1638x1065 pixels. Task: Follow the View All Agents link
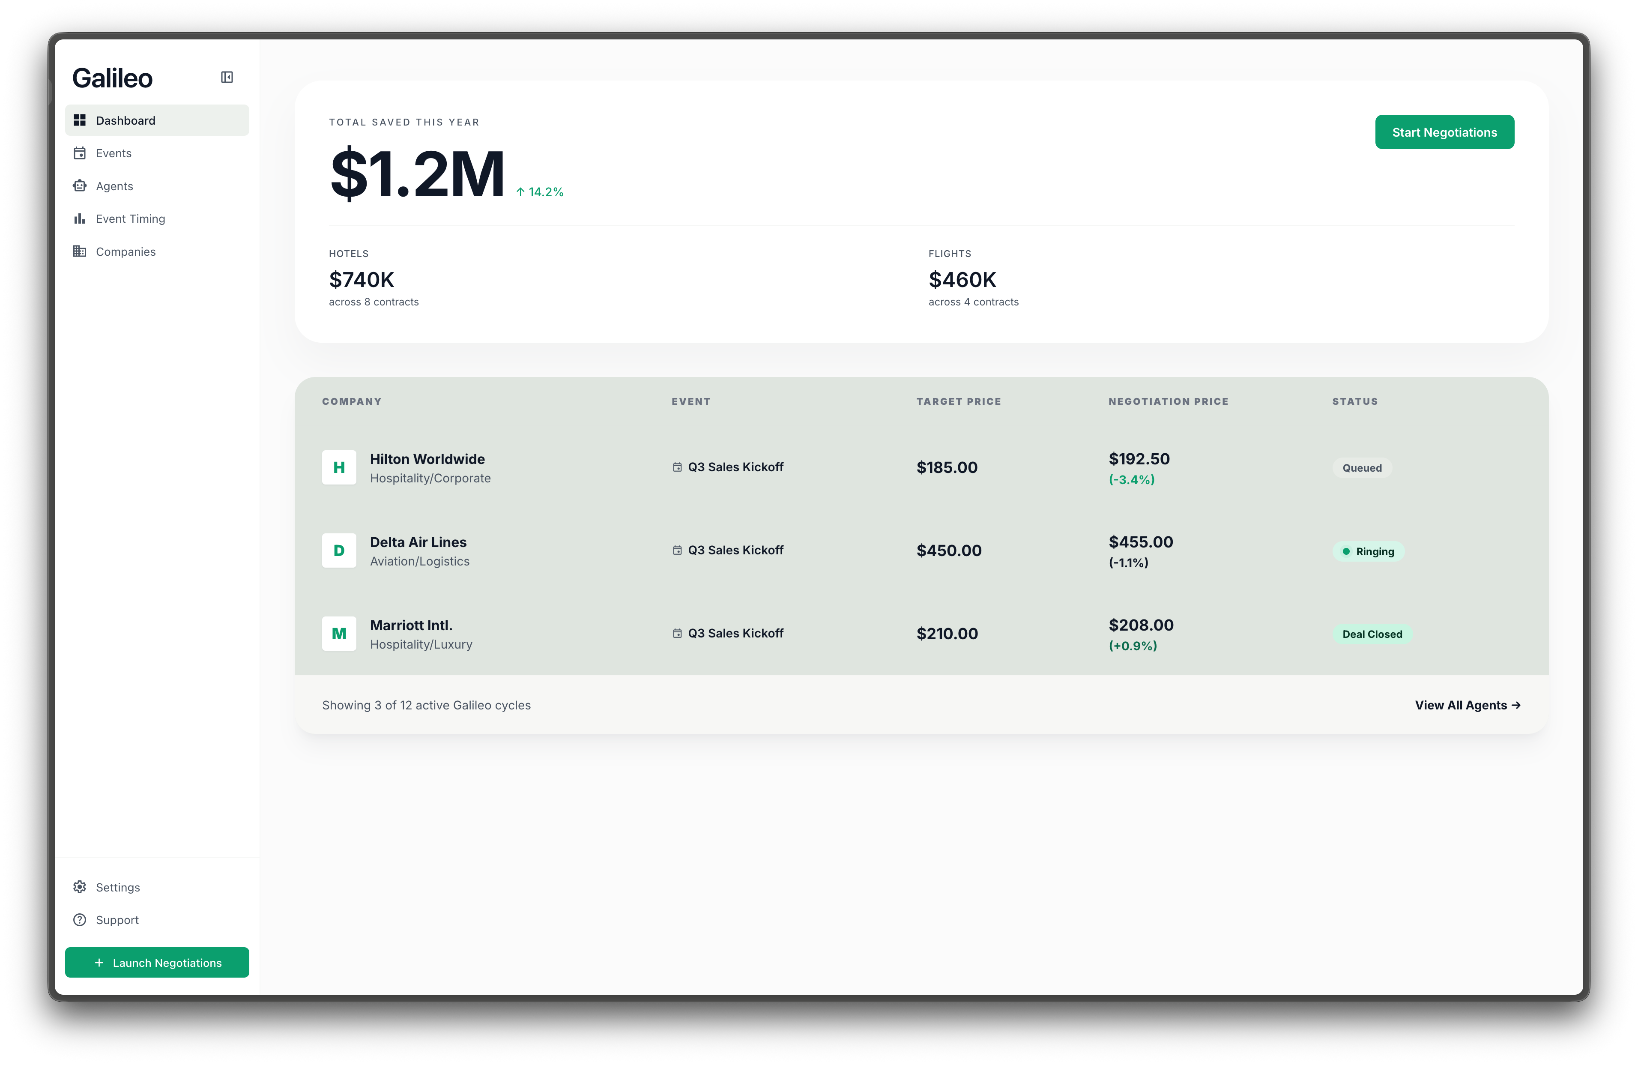click(1467, 705)
